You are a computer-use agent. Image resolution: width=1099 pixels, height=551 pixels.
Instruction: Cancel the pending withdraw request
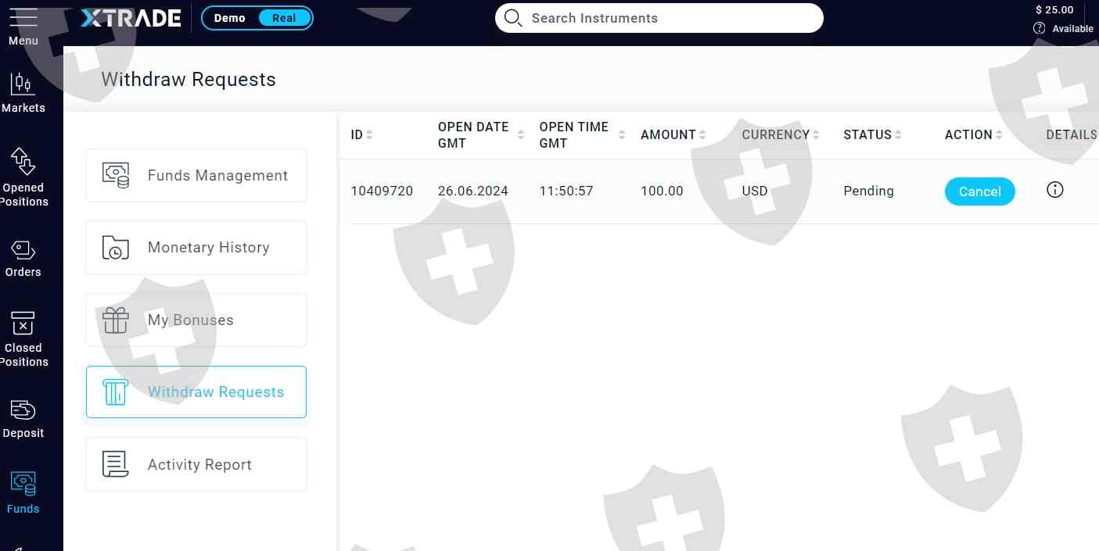(979, 191)
